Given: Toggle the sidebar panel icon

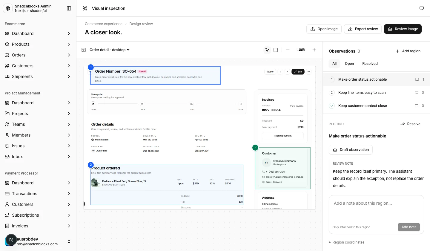Looking at the screenshot, I should click(x=69, y=8).
